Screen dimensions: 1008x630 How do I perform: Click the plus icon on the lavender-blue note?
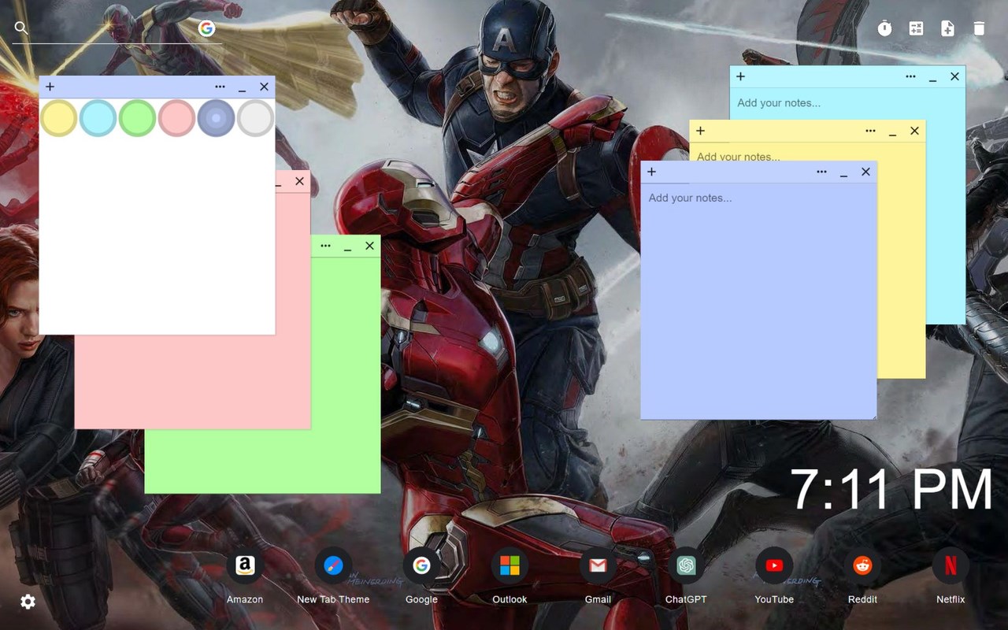651,172
